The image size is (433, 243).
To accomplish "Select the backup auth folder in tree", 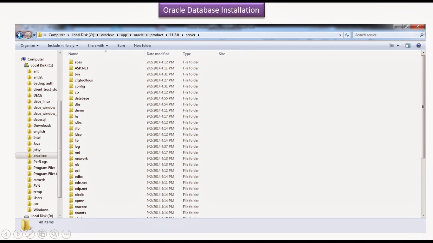I will 43,84.
